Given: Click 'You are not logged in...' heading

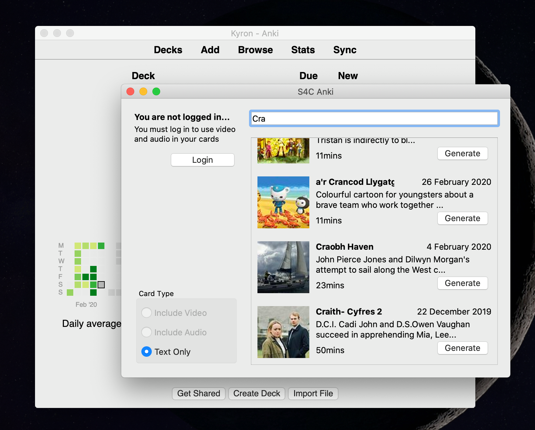Looking at the screenshot, I should (182, 117).
